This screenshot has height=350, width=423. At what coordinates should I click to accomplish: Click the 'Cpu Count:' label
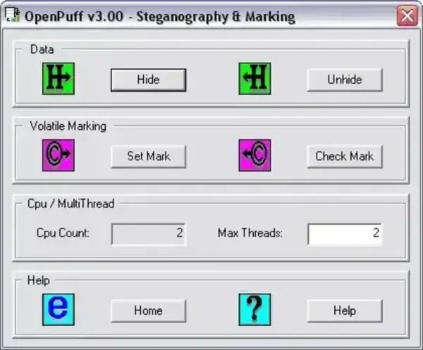click(63, 233)
